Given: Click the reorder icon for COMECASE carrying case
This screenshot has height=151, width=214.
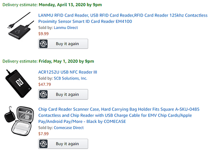Looking at the screenshot, I should (x=43, y=144).
